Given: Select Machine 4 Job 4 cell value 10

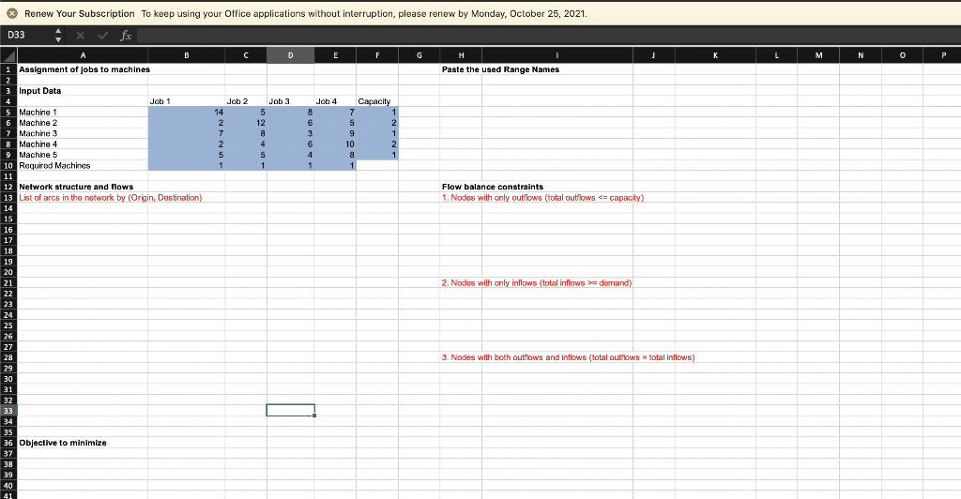Looking at the screenshot, I should click(x=335, y=144).
